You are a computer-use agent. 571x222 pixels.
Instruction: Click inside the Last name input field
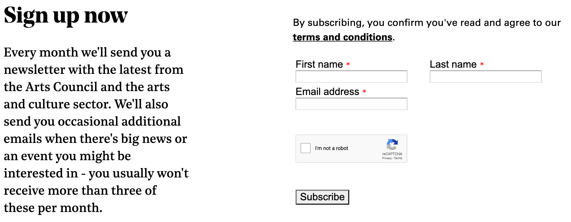[485, 76]
